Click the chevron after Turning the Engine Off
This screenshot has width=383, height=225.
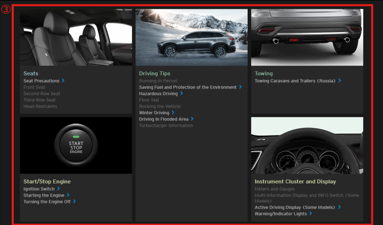[74, 202]
